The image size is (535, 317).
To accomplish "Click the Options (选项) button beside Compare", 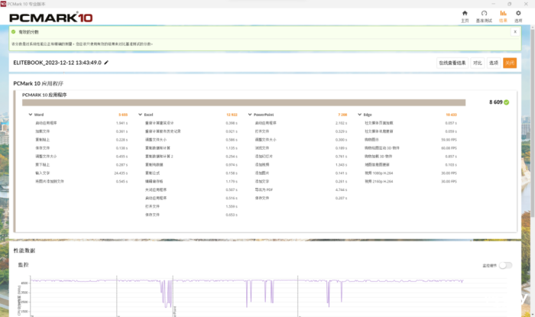I will [494, 63].
